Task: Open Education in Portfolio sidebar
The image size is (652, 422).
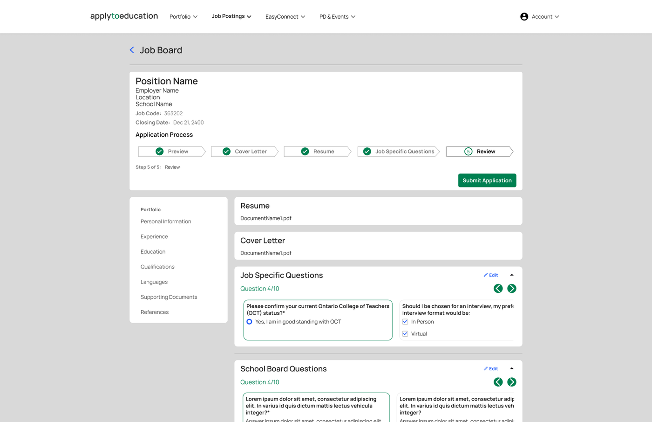Action: (x=153, y=252)
